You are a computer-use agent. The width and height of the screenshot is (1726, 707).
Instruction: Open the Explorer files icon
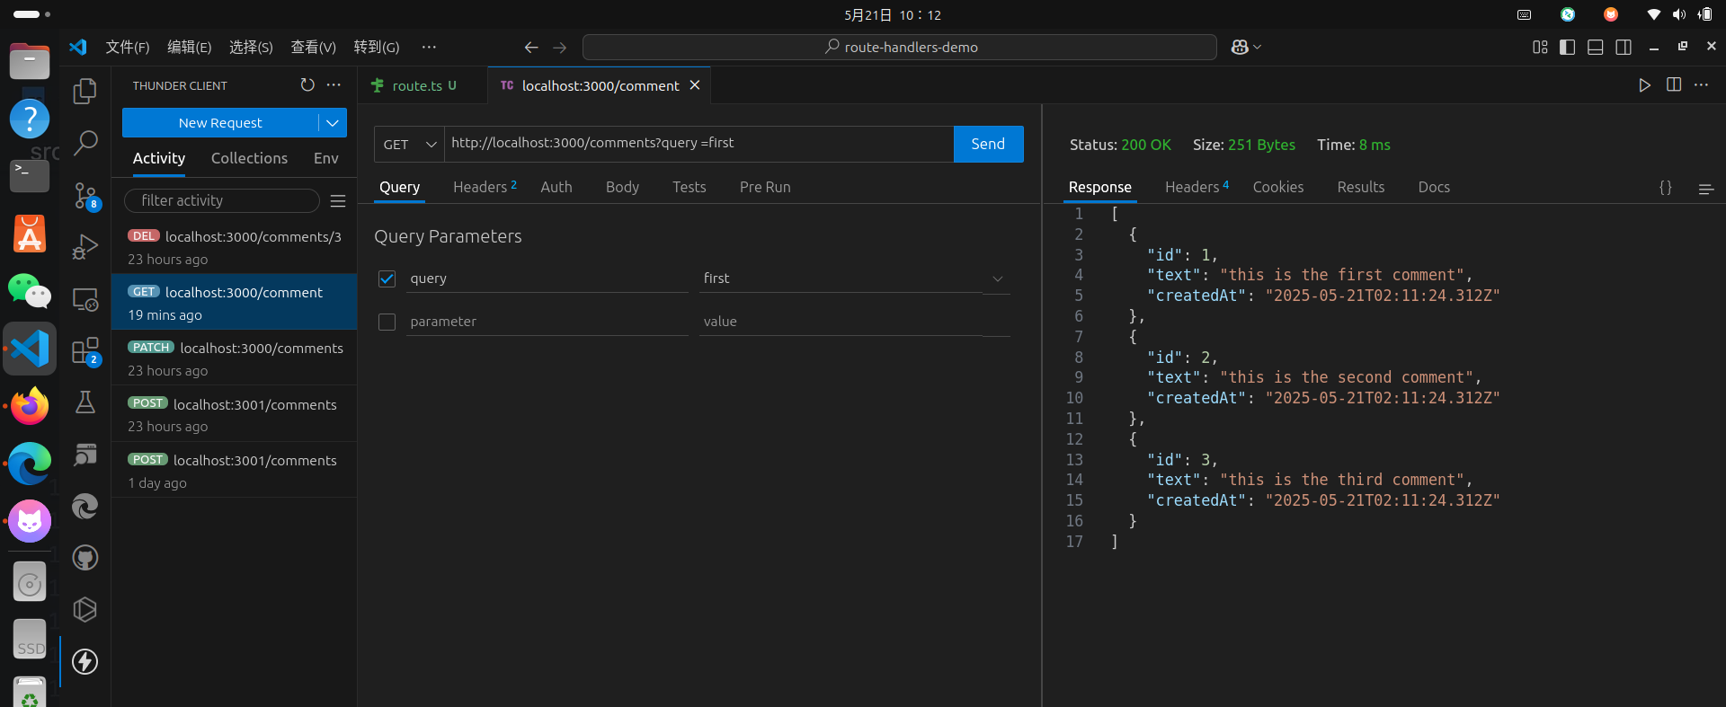pos(85,91)
